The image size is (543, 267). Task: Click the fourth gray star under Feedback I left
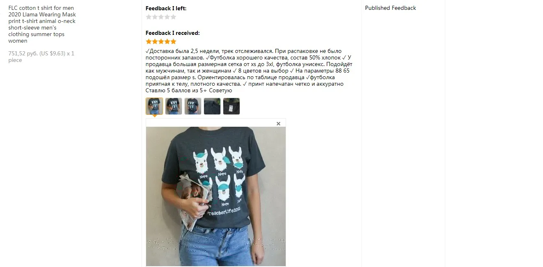click(x=167, y=17)
